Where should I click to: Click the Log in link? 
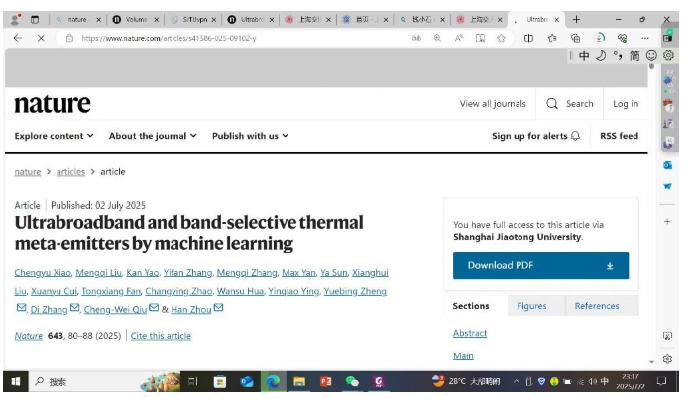pos(626,104)
